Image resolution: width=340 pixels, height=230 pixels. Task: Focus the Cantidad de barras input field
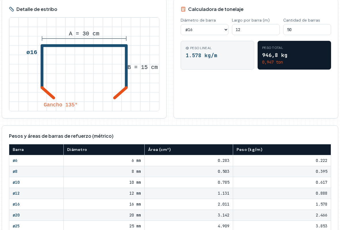pyautogui.click(x=307, y=30)
